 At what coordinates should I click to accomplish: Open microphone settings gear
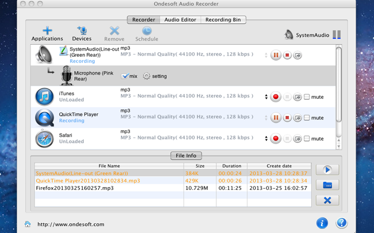(146, 76)
